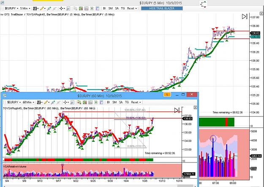Toggle BI in the 60 Min toolbar

(x=108, y=102)
